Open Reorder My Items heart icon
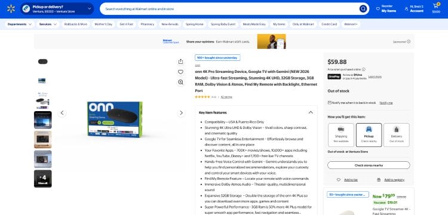448x215 pixels. pyautogui.click(x=378, y=9)
